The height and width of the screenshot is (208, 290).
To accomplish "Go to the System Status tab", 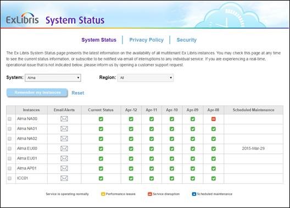I will [99, 40].
